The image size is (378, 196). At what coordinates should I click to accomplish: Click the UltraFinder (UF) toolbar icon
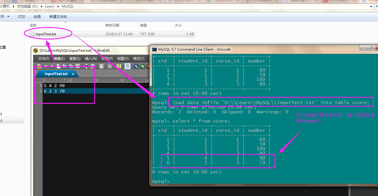tap(143, 66)
